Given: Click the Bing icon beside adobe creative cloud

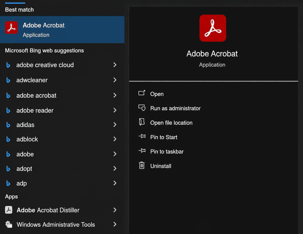Looking at the screenshot, I should (x=8, y=65).
